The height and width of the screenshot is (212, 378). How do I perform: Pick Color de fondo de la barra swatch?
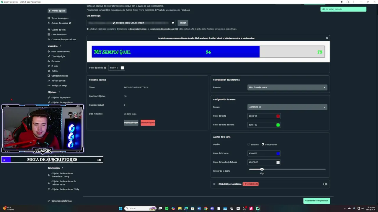pos(278,162)
